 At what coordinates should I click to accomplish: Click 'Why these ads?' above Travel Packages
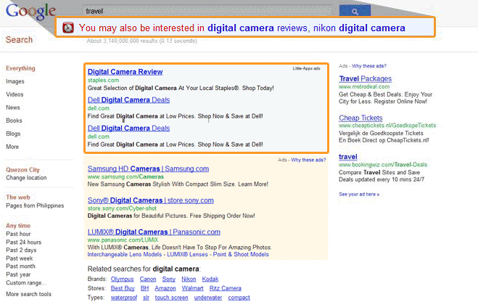(x=369, y=66)
